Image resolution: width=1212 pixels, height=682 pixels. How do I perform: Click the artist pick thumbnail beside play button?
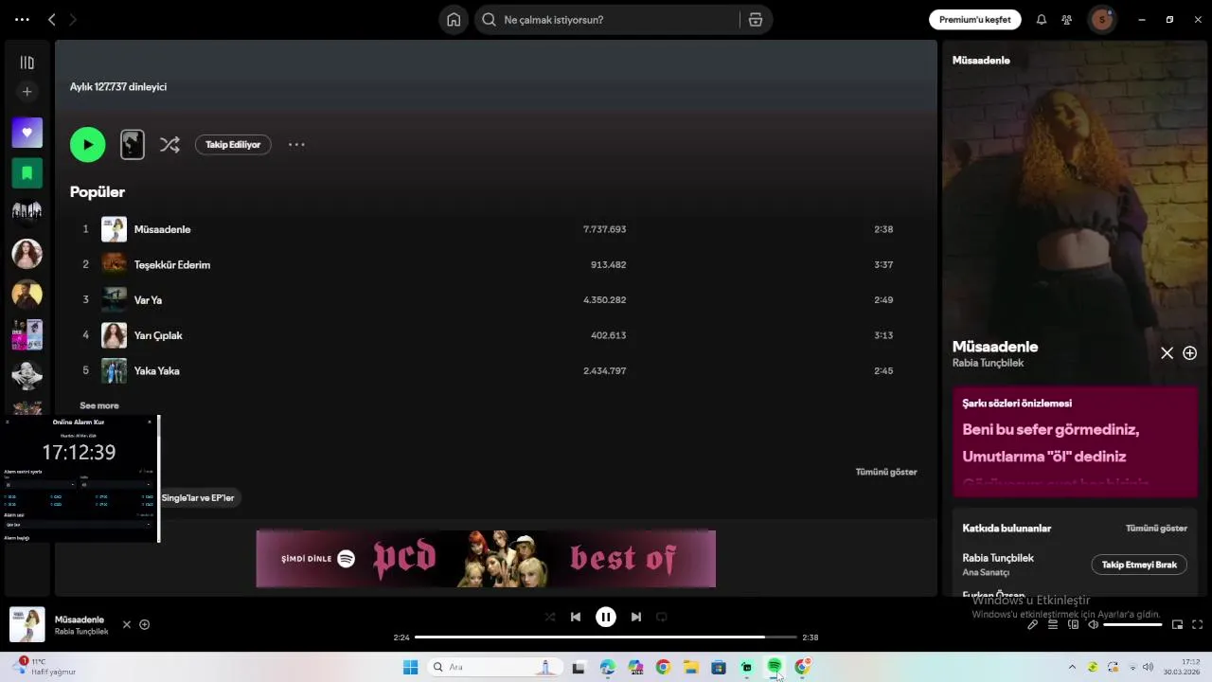[x=133, y=145]
